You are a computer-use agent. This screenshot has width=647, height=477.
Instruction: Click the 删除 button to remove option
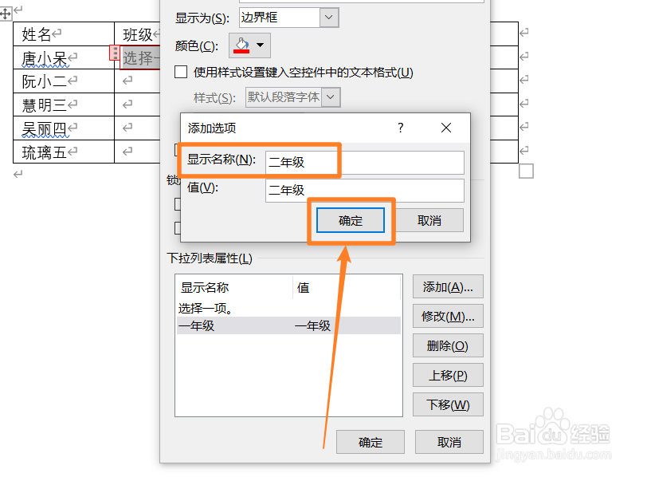coord(448,345)
